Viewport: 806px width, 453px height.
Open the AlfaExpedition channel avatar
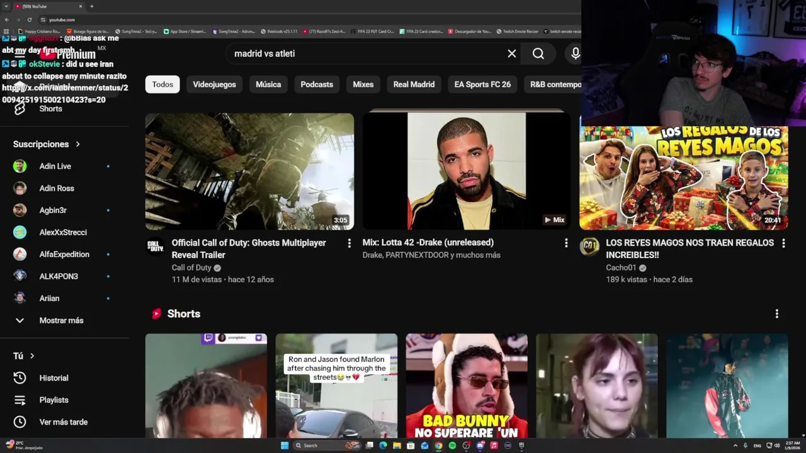pos(20,254)
